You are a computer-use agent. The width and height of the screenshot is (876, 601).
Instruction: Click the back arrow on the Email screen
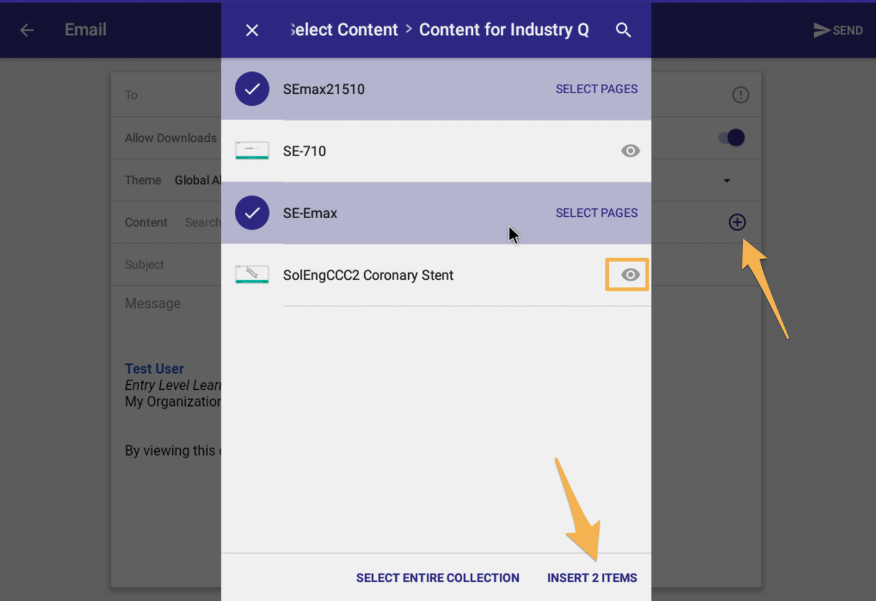point(26,29)
